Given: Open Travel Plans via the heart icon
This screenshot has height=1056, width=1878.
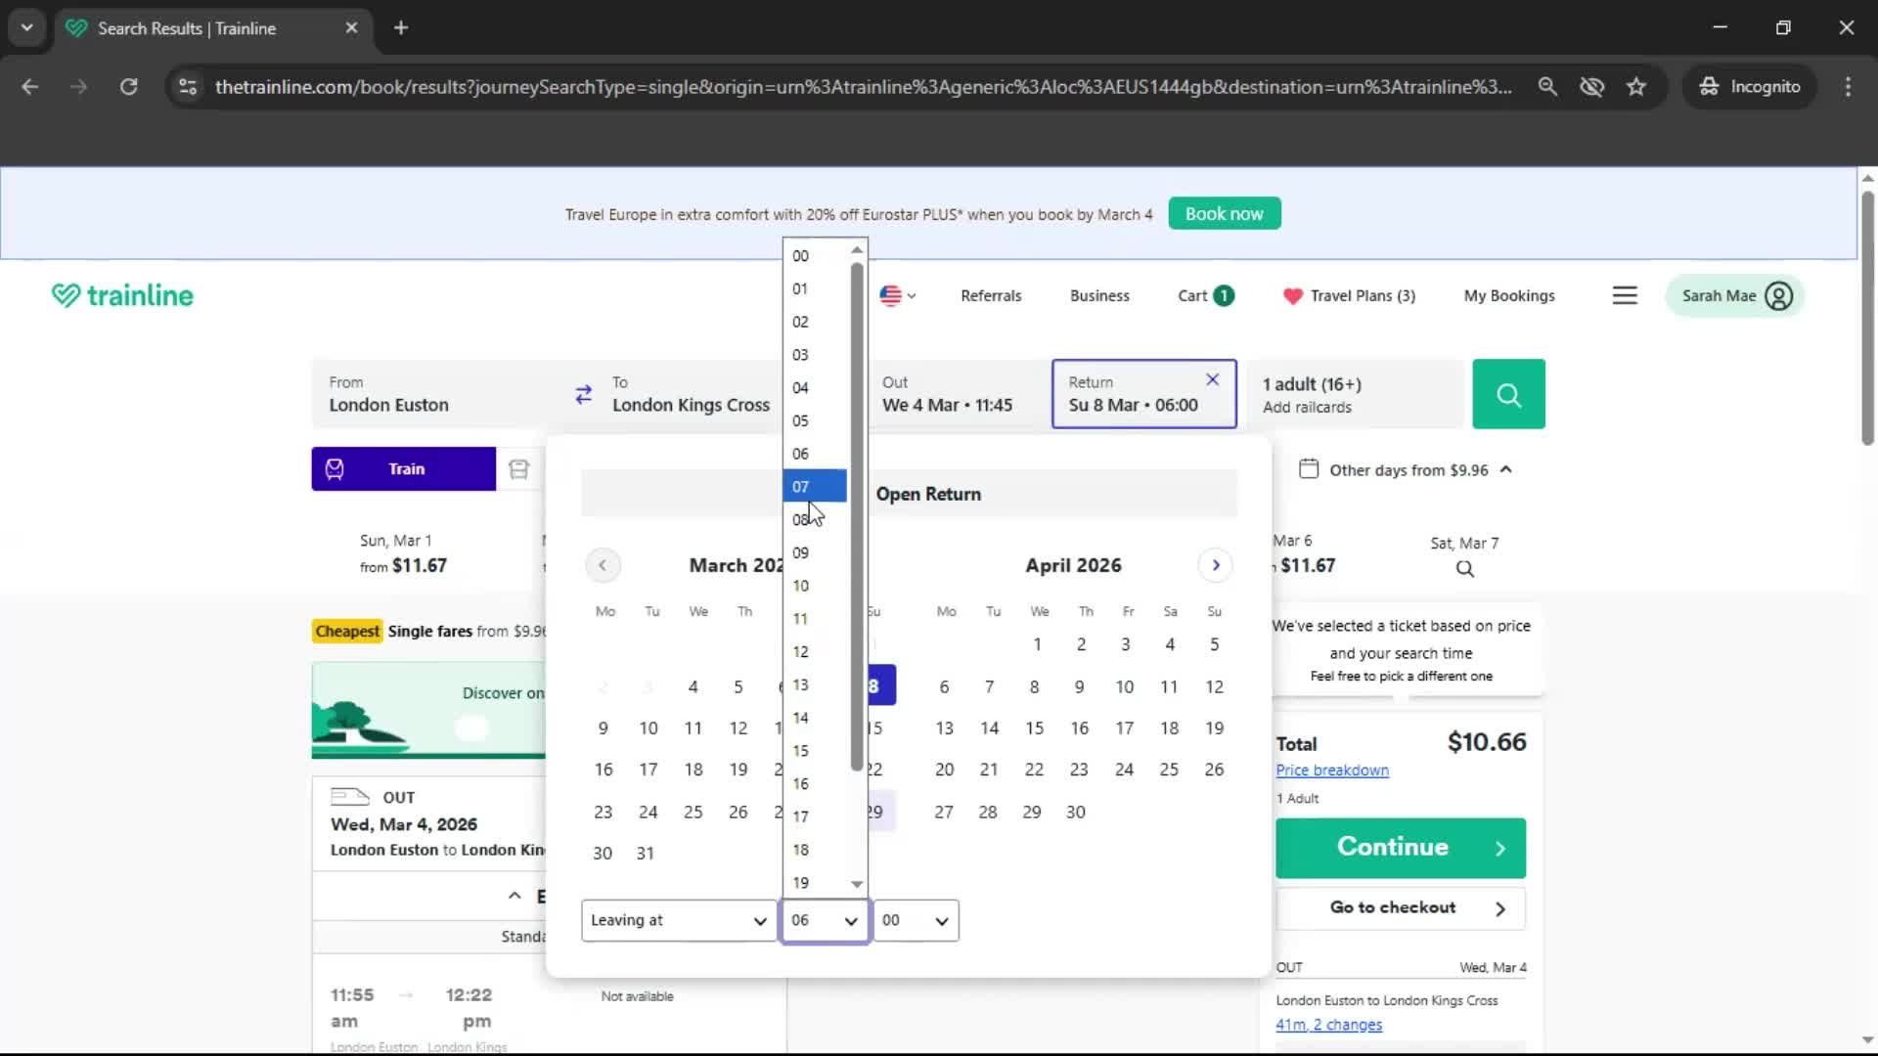Looking at the screenshot, I should (1294, 295).
